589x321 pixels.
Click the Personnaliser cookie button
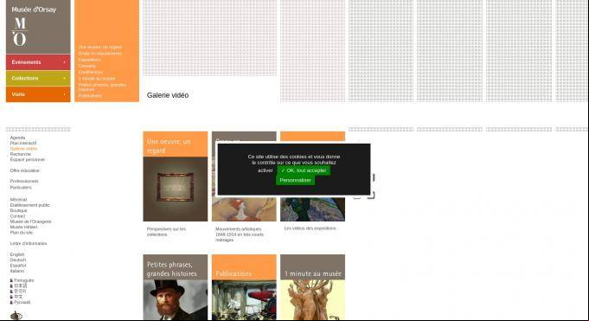(295, 181)
